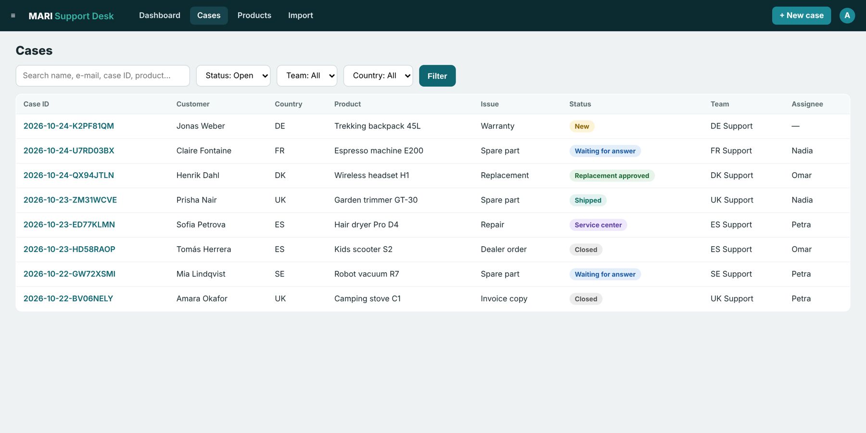Image resolution: width=866 pixels, height=433 pixels.
Task: Open case 2026-10-22-BV06NELY
Action: click(68, 298)
